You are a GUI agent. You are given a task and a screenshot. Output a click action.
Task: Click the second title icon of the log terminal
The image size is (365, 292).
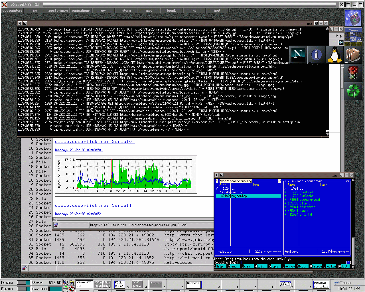click(25, 23)
